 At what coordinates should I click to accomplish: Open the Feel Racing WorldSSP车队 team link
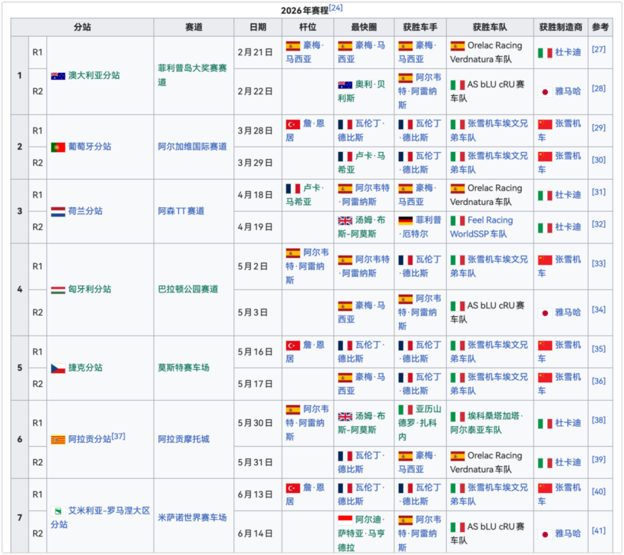481,227
